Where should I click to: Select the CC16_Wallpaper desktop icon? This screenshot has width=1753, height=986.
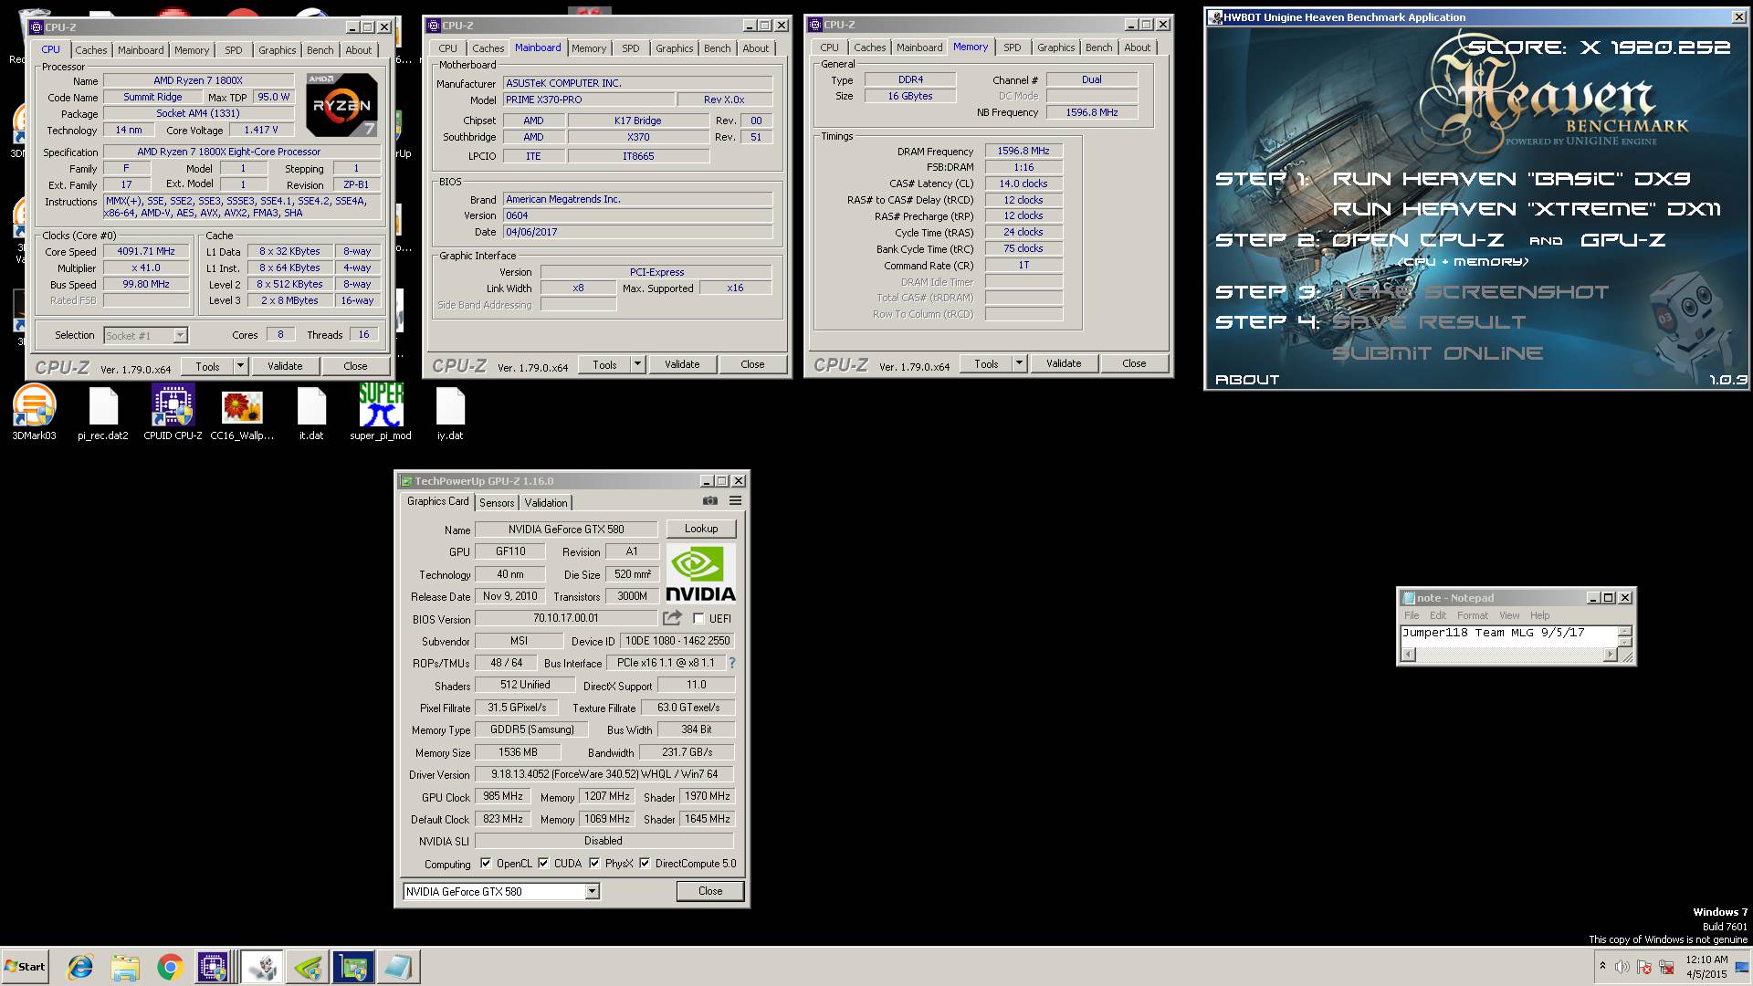242,412
